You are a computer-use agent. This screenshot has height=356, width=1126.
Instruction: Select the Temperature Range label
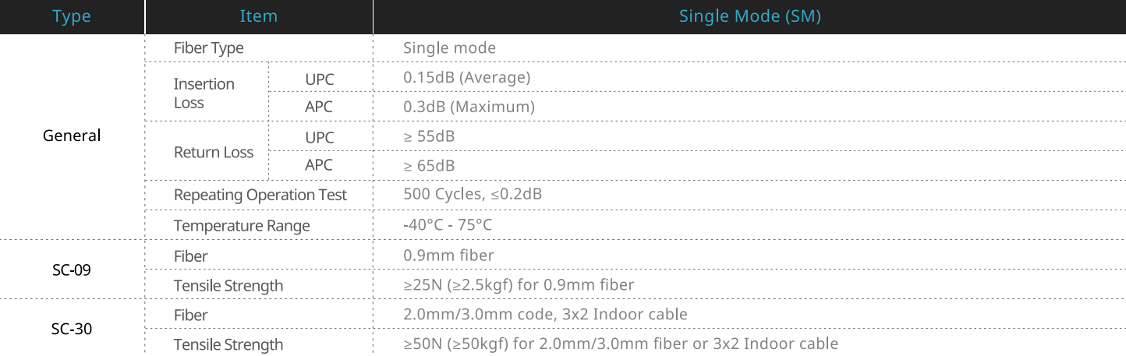tap(242, 226)
